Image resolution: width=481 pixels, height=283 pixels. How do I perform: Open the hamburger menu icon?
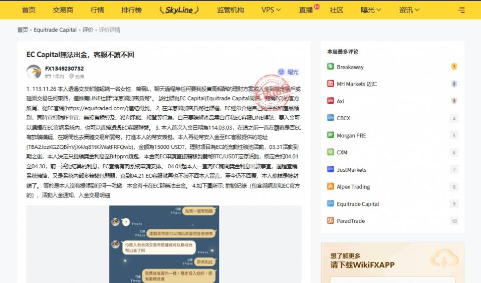[x=461, y=10]
